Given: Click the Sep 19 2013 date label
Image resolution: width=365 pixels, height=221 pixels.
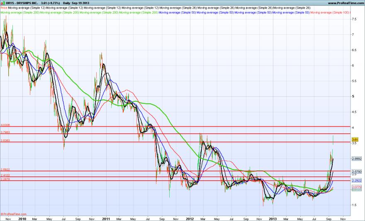Looking at the screenshot, I should tap(80, 3).
